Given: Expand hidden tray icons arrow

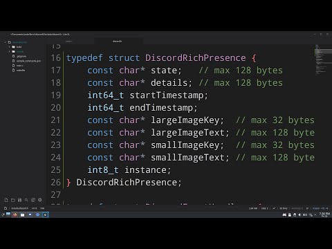Looking at the screenshot, I should coord(315,214).
